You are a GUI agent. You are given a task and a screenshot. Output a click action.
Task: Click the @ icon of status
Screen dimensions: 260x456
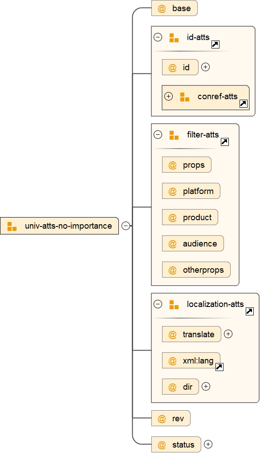(162, 445)
